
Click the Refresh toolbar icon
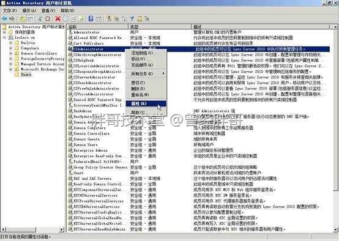point(73,19)
